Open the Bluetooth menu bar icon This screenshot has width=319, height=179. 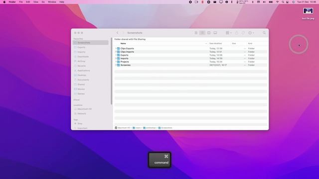tap(253, 2)
